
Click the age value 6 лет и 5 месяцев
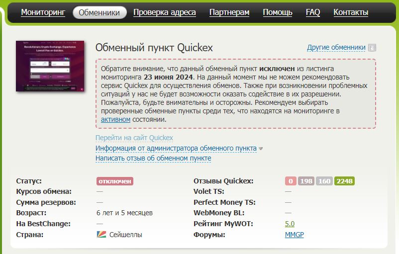(124, 213)
